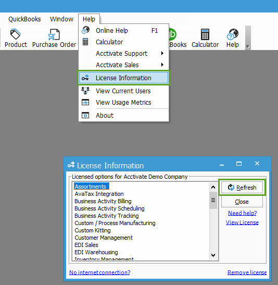Select AvaTax Integration in the list
The width and height of the screenshot is (278, 285).
99,194
